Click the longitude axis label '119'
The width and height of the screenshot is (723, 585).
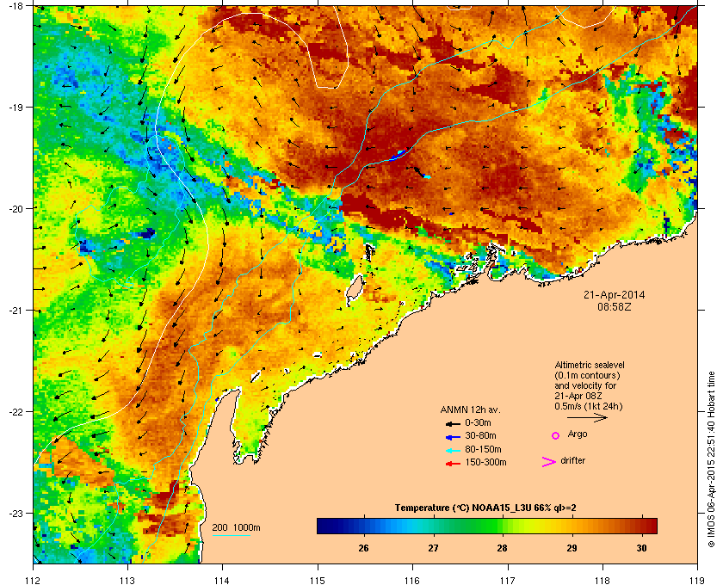pyautogui.click(x=697, y=580)
